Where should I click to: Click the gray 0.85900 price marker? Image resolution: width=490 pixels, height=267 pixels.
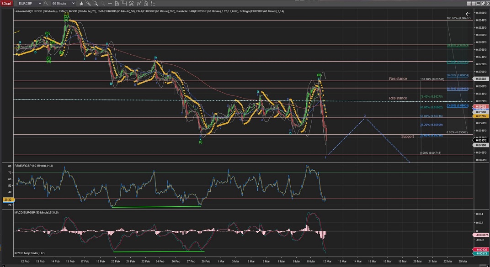(480, 112)
